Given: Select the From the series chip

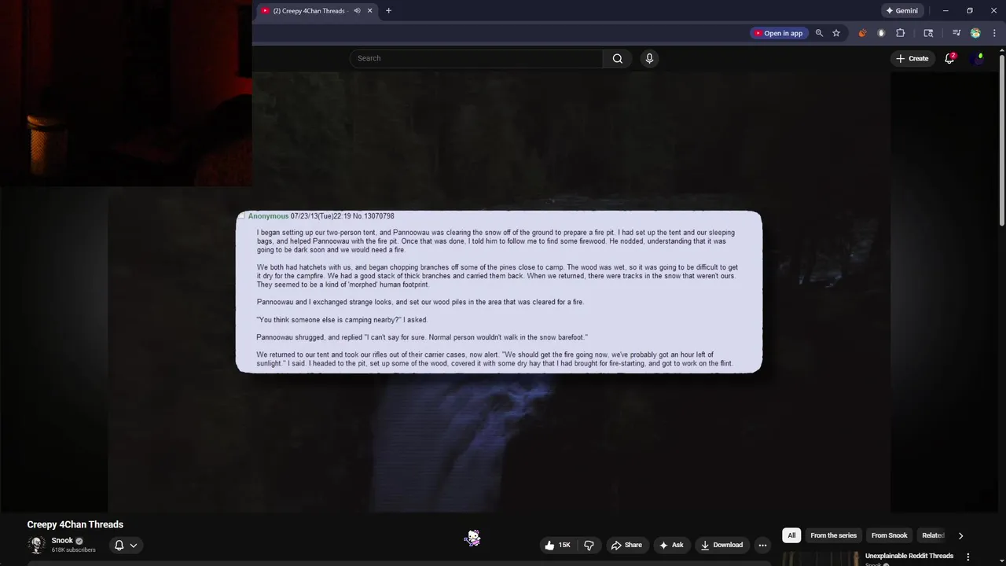Looking at the screenshot, I should pyautogui.click(x=833, y=535).
